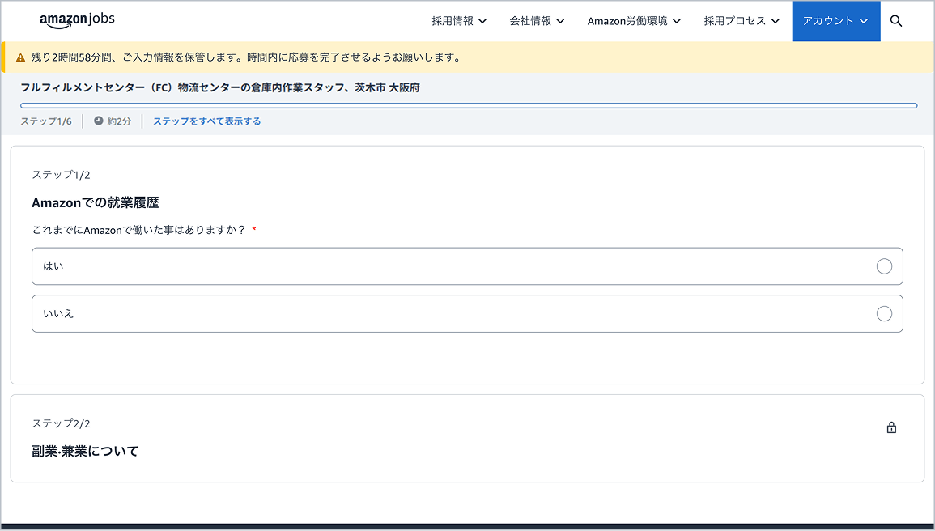Open the Amazon労働環境 dropdown
The image size is (935, 531).
coord(634,21)
